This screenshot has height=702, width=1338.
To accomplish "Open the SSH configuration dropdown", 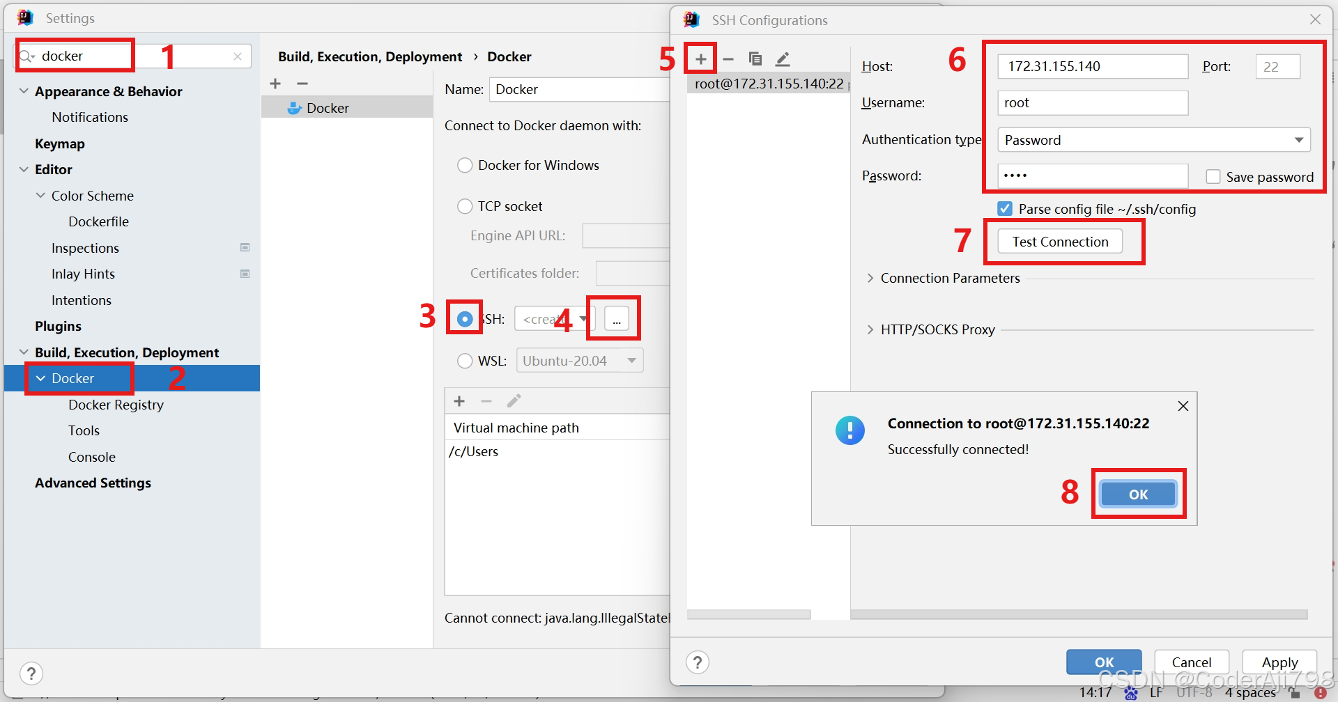I will (555, 319).
